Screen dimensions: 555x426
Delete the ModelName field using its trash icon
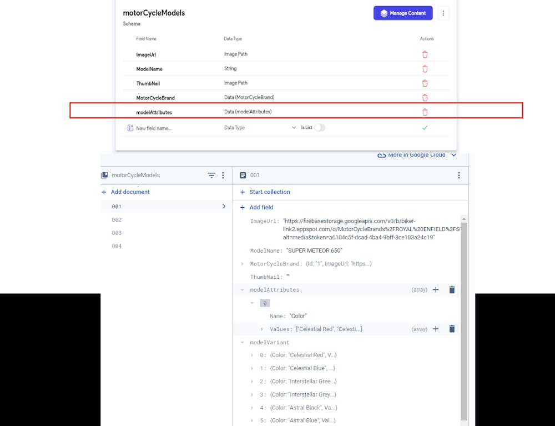tap(425, 68)
